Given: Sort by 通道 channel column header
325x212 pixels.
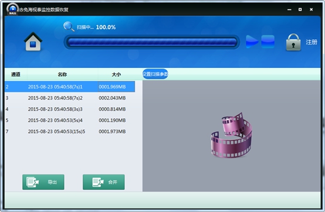Looking at the screenshot, I should (x=16, y=74).
